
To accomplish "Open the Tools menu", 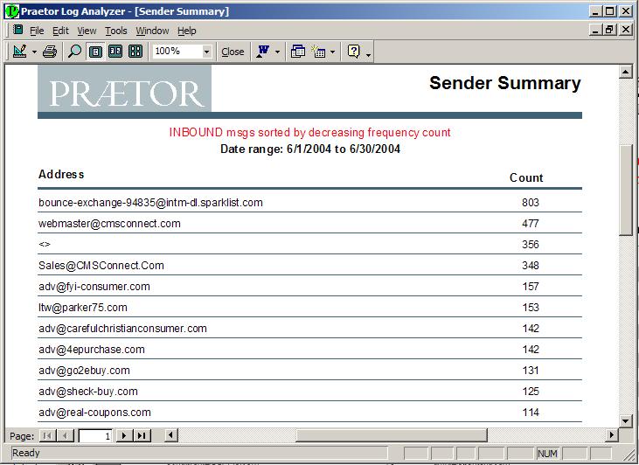I will [116, 31].
